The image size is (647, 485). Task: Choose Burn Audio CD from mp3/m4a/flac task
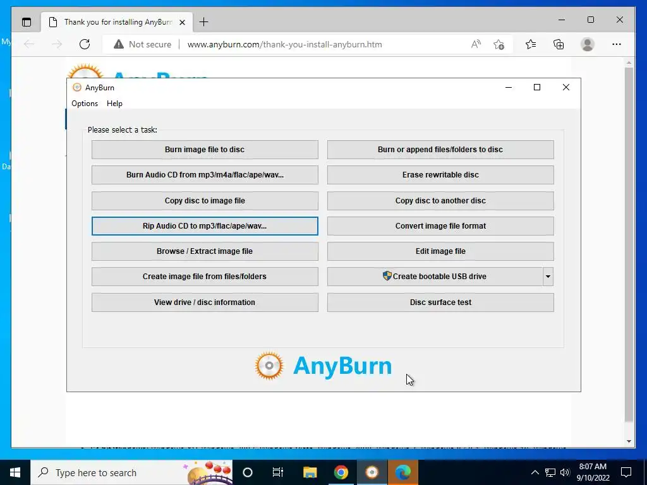pyautogui.click(x=205, y=175)
